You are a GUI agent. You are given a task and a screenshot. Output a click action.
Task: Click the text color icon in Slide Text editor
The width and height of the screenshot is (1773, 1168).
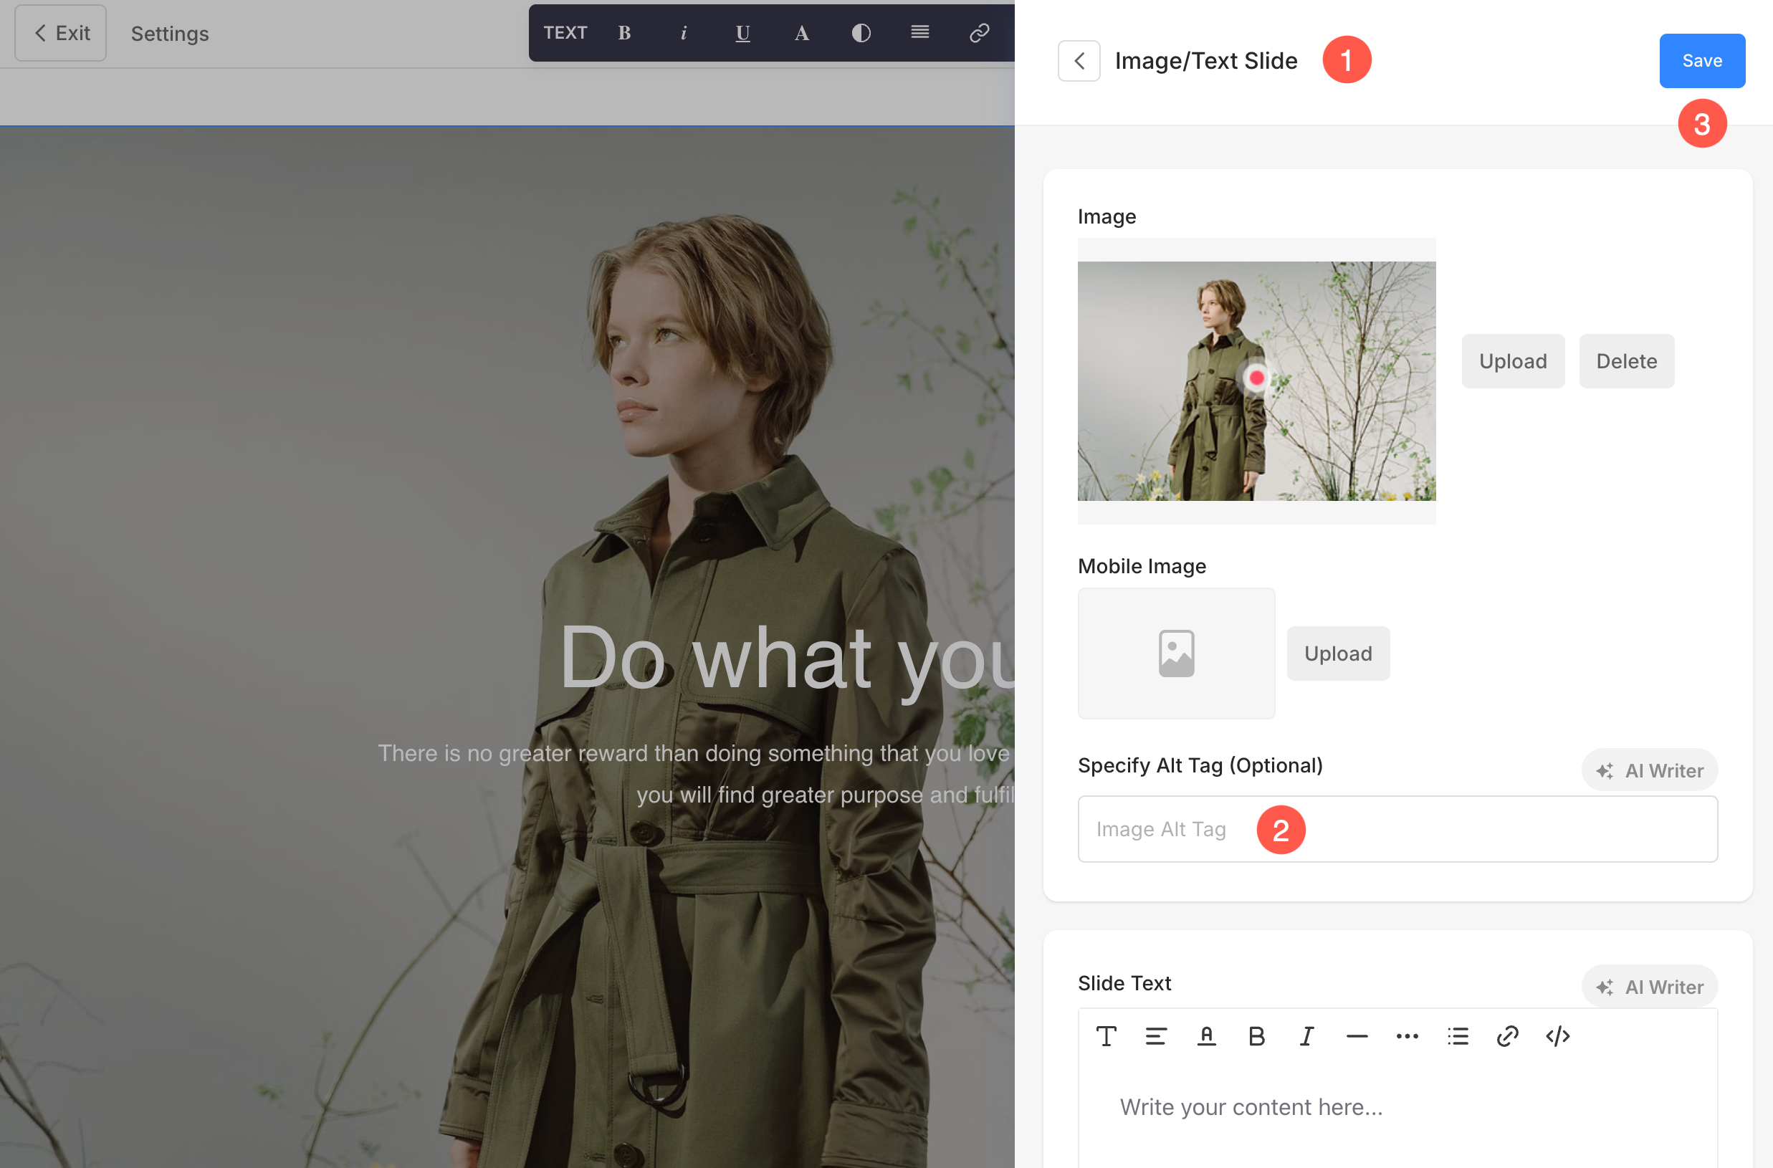click(1206, 1036)
